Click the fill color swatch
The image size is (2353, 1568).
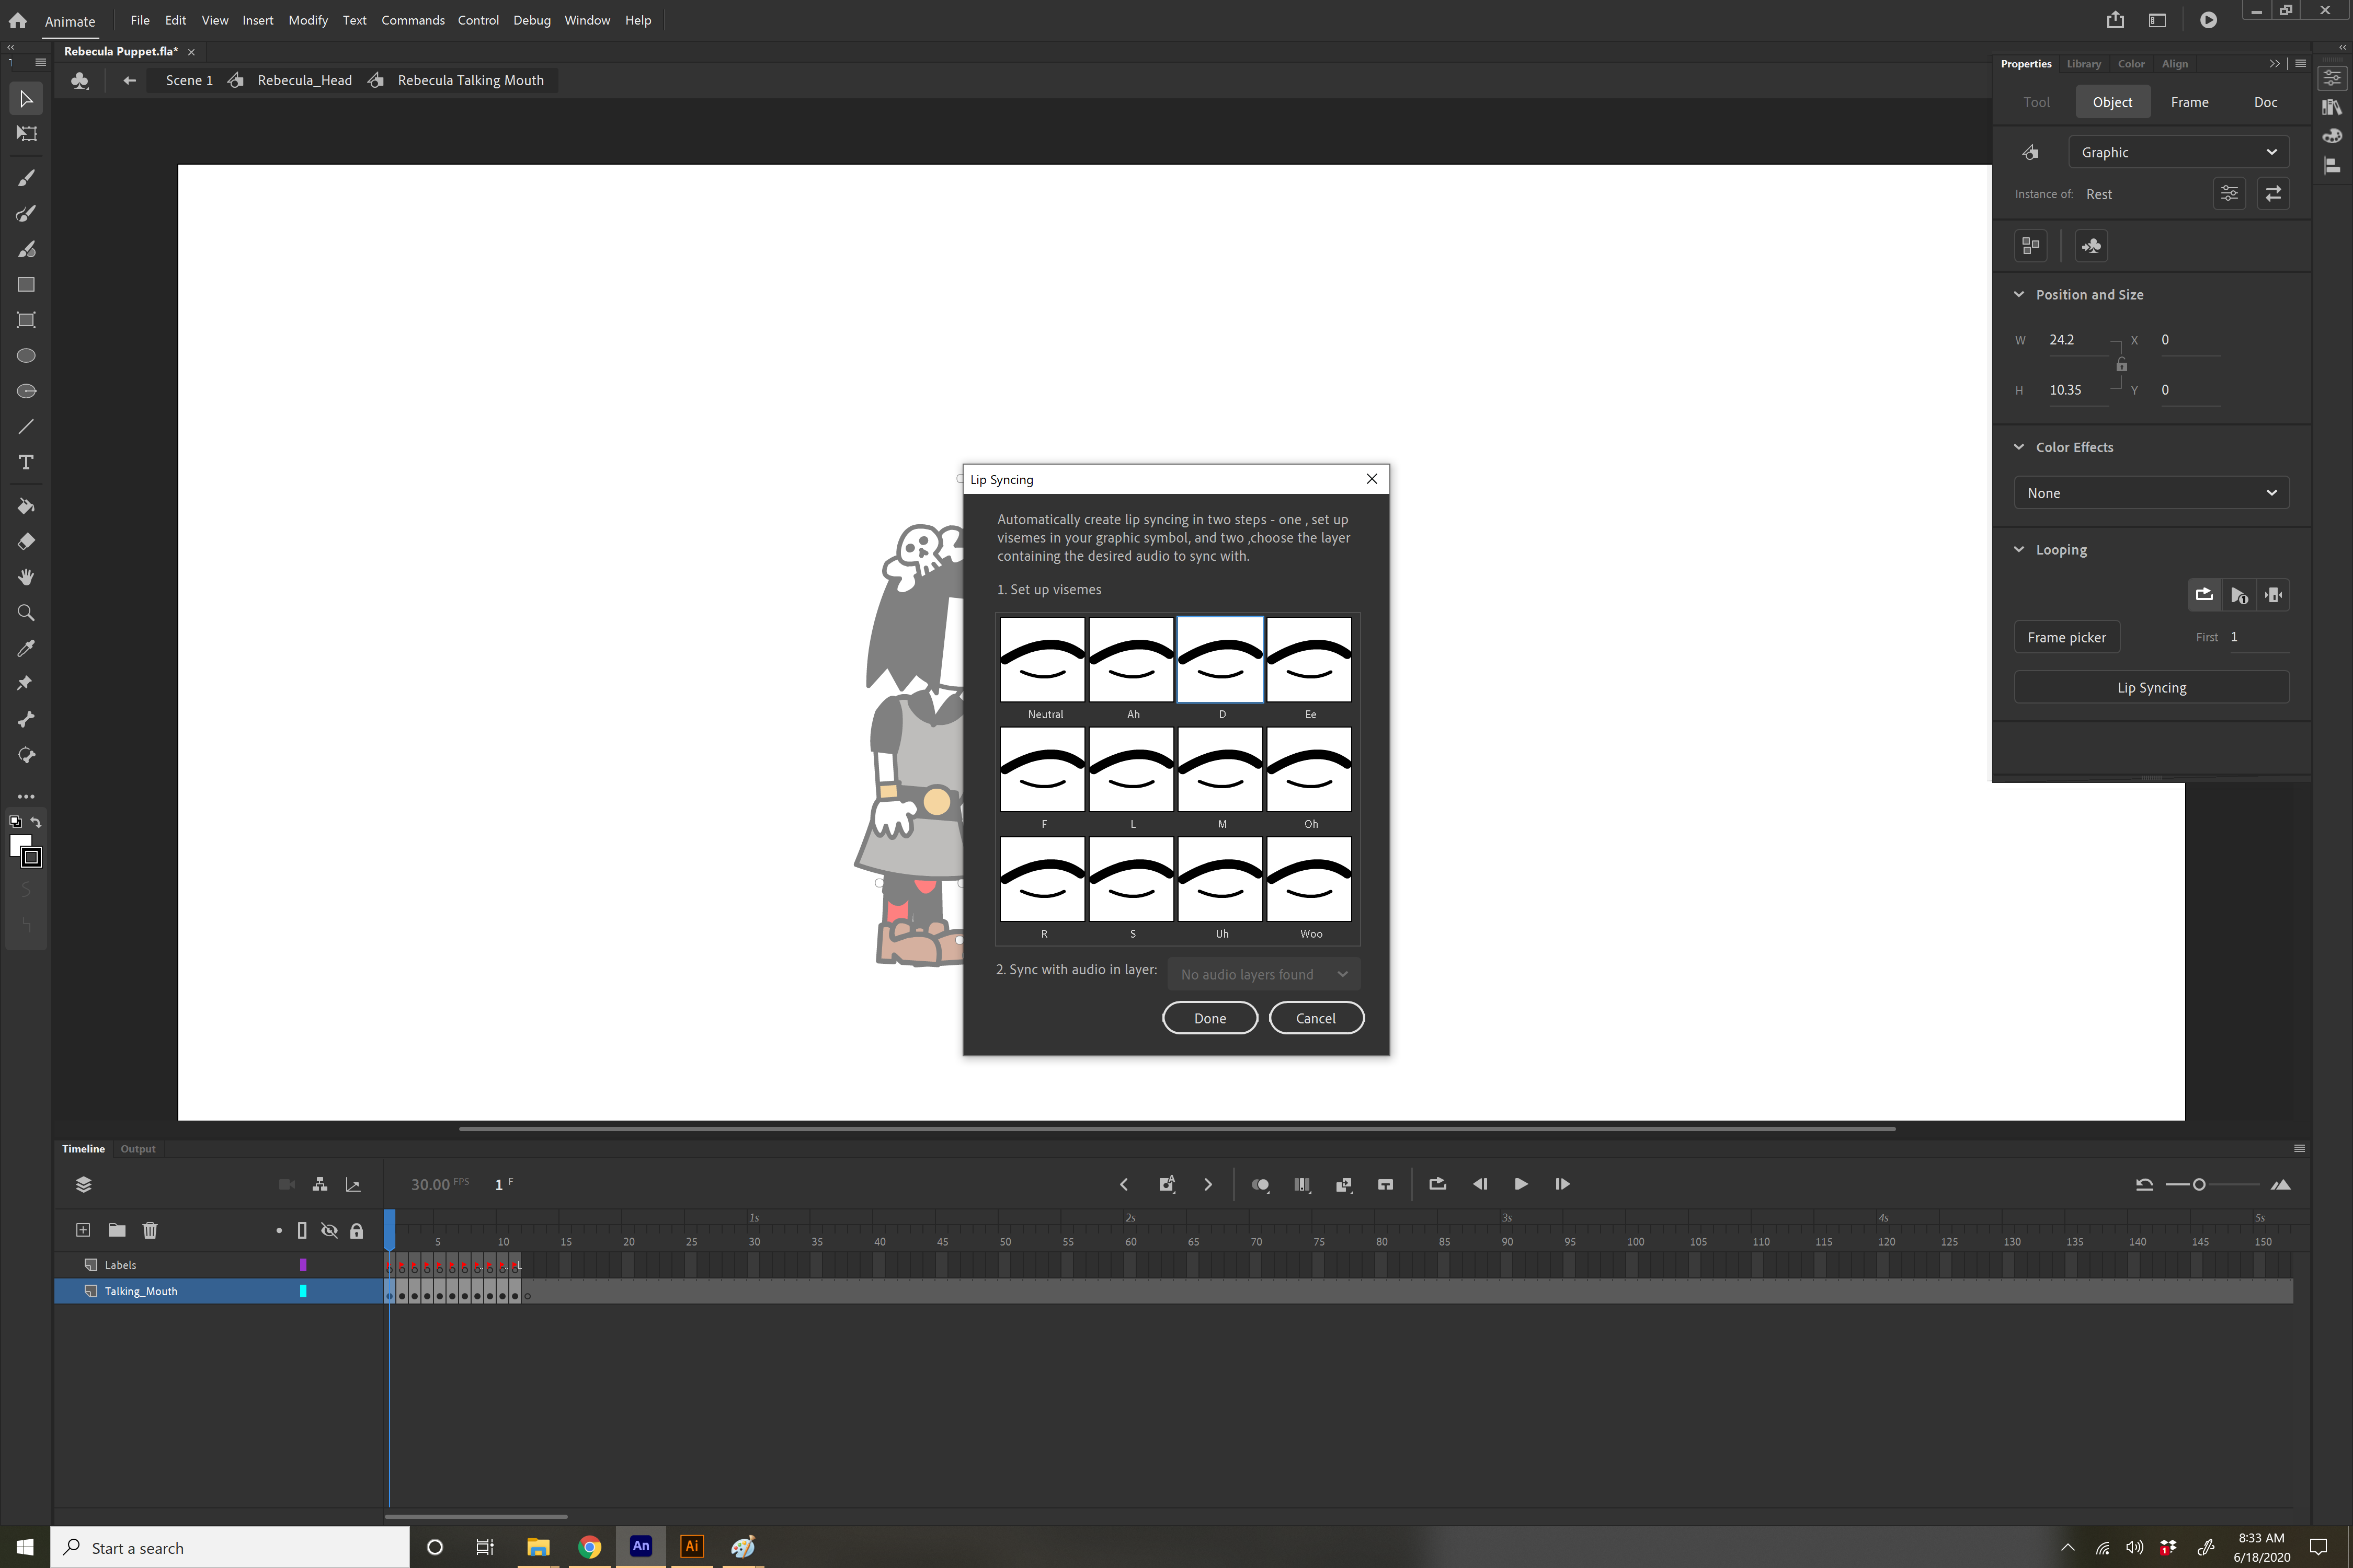coord(19,845)
